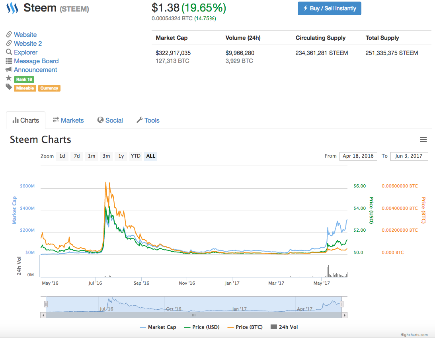Click the Market Cap column header

click(x=172, y=38)
